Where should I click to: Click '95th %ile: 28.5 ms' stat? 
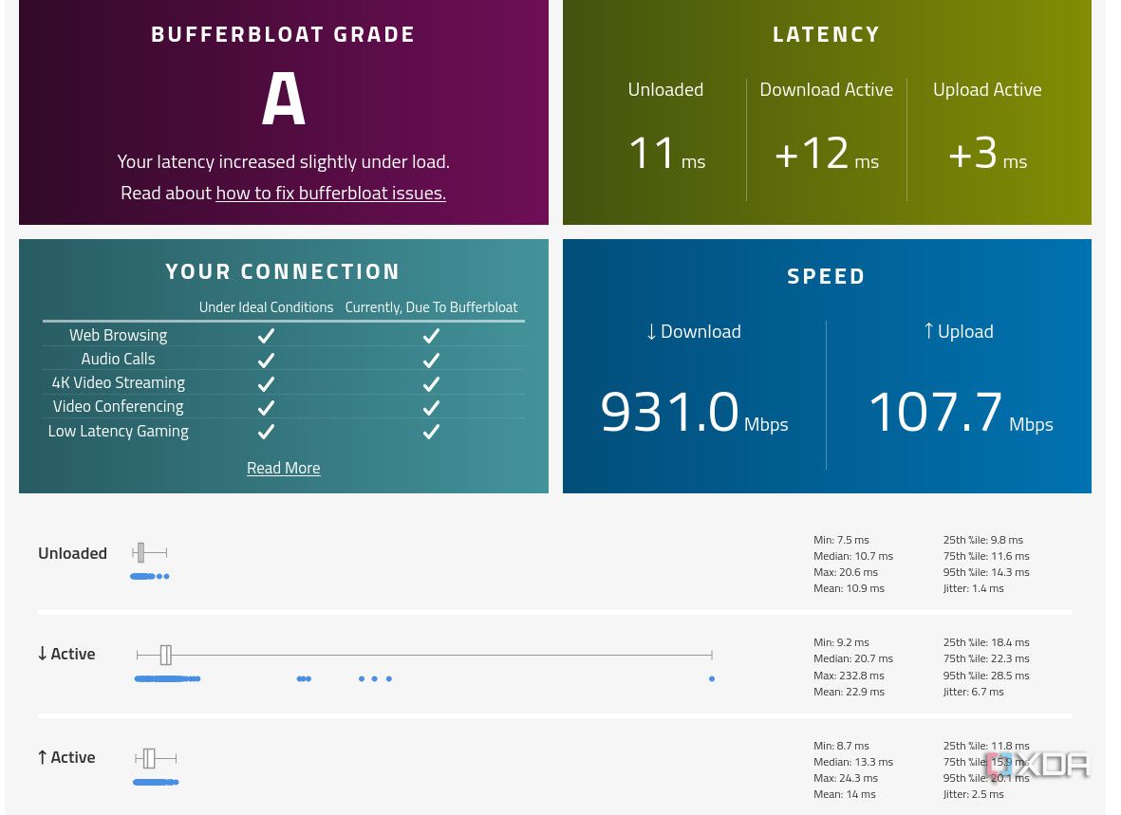pos(986,676)
